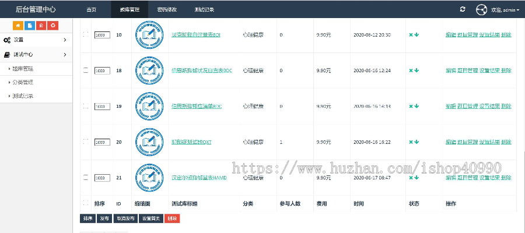
Task: Click 编辑 link for row ID 10
Action: (451, 35)
